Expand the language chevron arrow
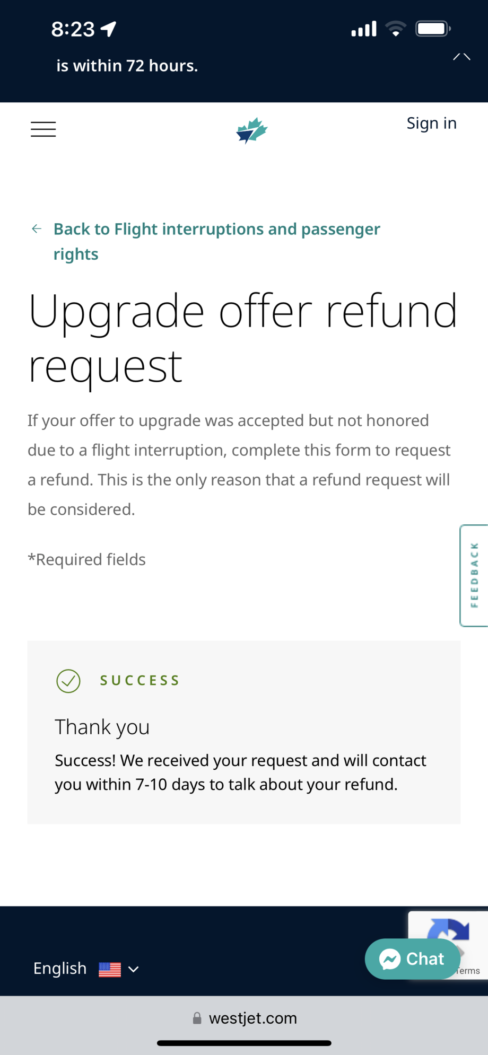Image resolution: width=488 pixels, height=1055 pixels. pyautogui.click(x=134, y=969)
